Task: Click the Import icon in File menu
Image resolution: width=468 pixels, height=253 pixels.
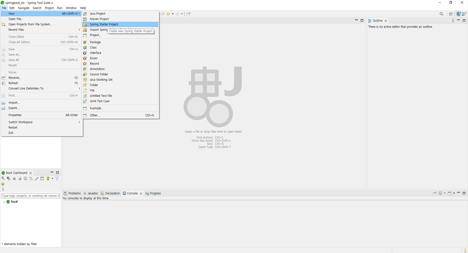Action: [x=4, y=102]
